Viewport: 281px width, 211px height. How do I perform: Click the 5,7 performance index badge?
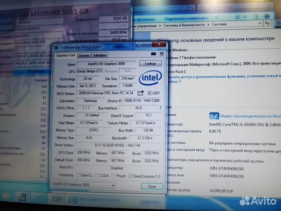point(214,116)
